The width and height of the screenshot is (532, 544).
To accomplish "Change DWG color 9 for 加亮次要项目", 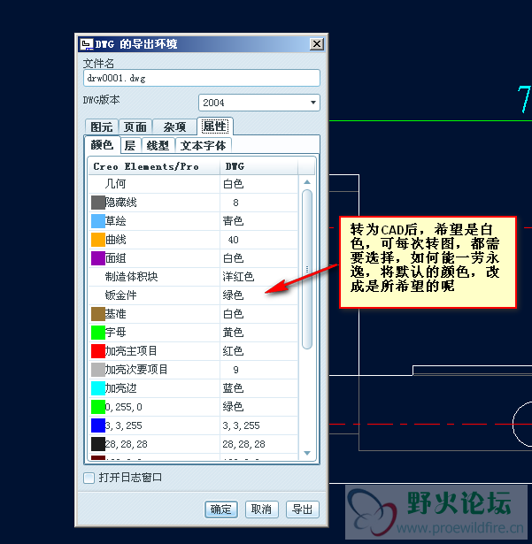I will [x=258, y=370].
